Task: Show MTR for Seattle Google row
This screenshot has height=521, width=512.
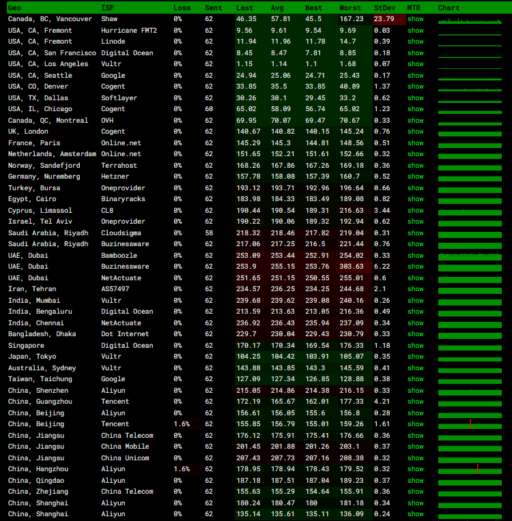Action: pos(416,76)
